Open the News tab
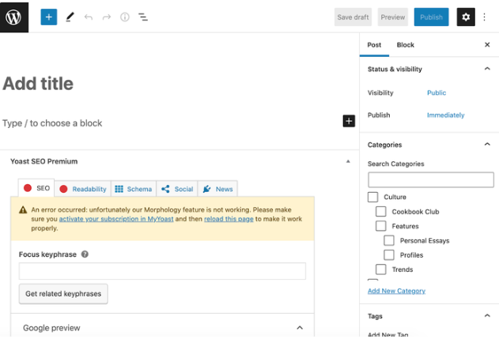This screenshot has height=339, width=499. 217,189
